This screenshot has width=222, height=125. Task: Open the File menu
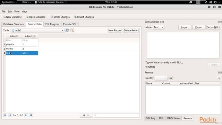3,11
